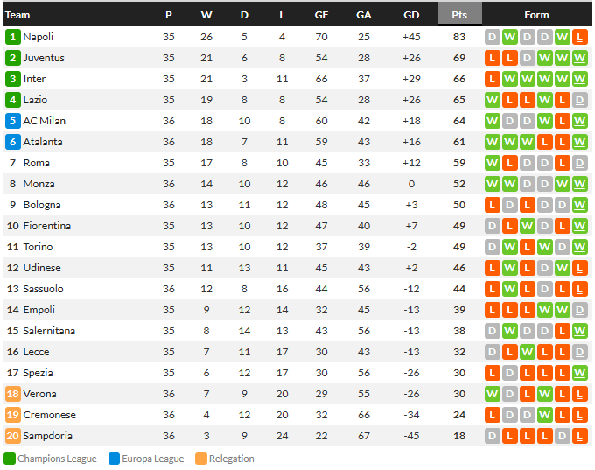Screen dimensions: 595x470
Task: Click the Team column header
Action: tap(17, 15)
